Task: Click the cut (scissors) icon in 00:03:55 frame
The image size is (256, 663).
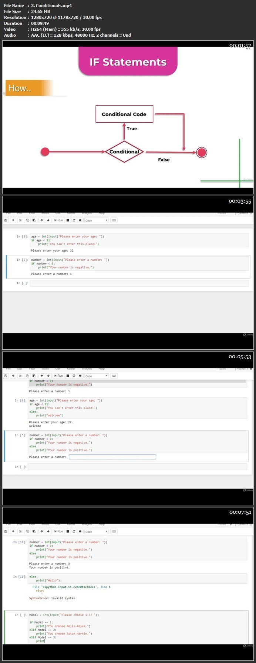Action: [21, 220]
